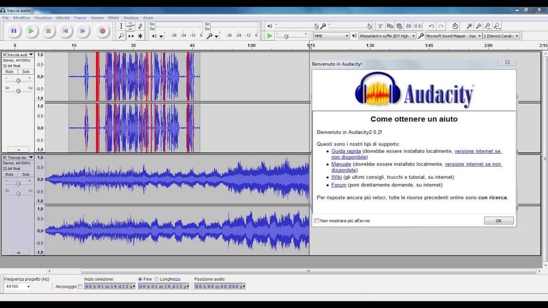Enable the Multi-tool (asterisk) mode
Image resolution: width=548 pixels, height=308 pixels.
point(140,36)
